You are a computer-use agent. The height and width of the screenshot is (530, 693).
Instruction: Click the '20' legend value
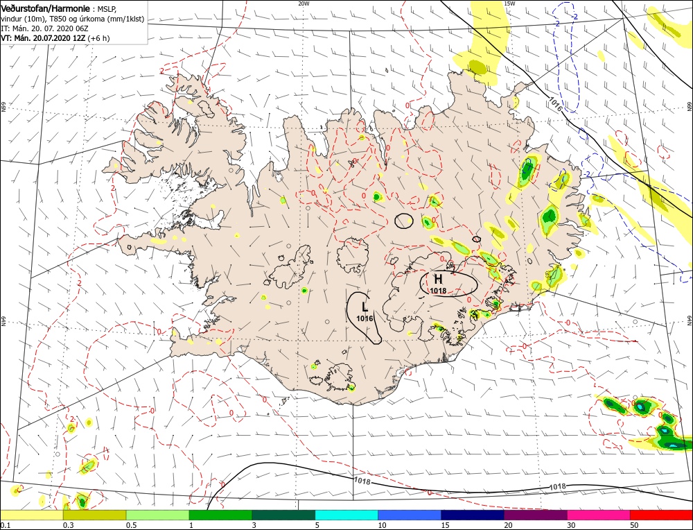click(508, 525)
